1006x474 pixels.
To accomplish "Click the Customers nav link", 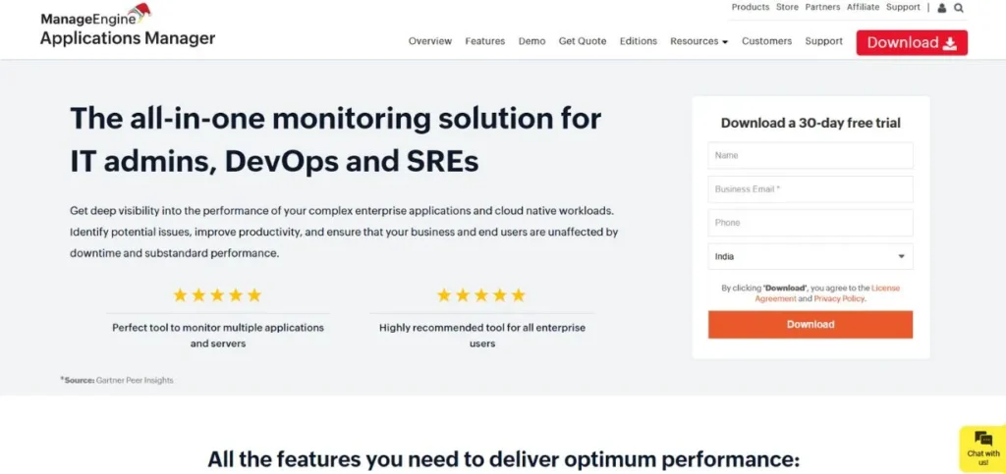I will click(766, 41).
